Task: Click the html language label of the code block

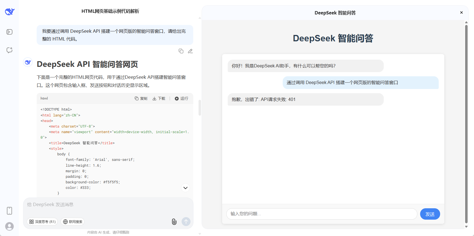Action: (44, 98)
